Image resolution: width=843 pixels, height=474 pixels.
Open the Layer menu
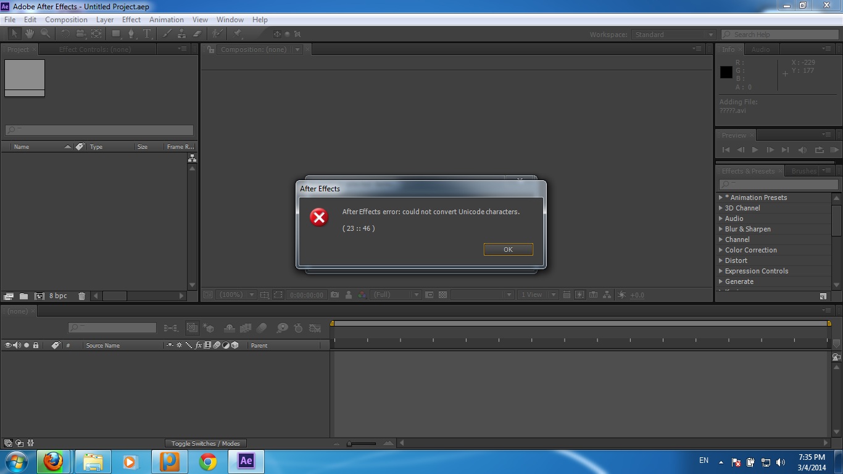pos(105,19)
